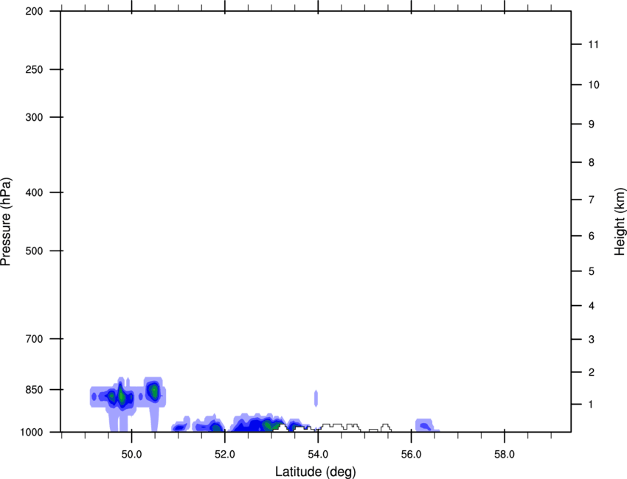The image size is (627, 479).
Task: Click the 6 km height label
Action: (591, 236)
